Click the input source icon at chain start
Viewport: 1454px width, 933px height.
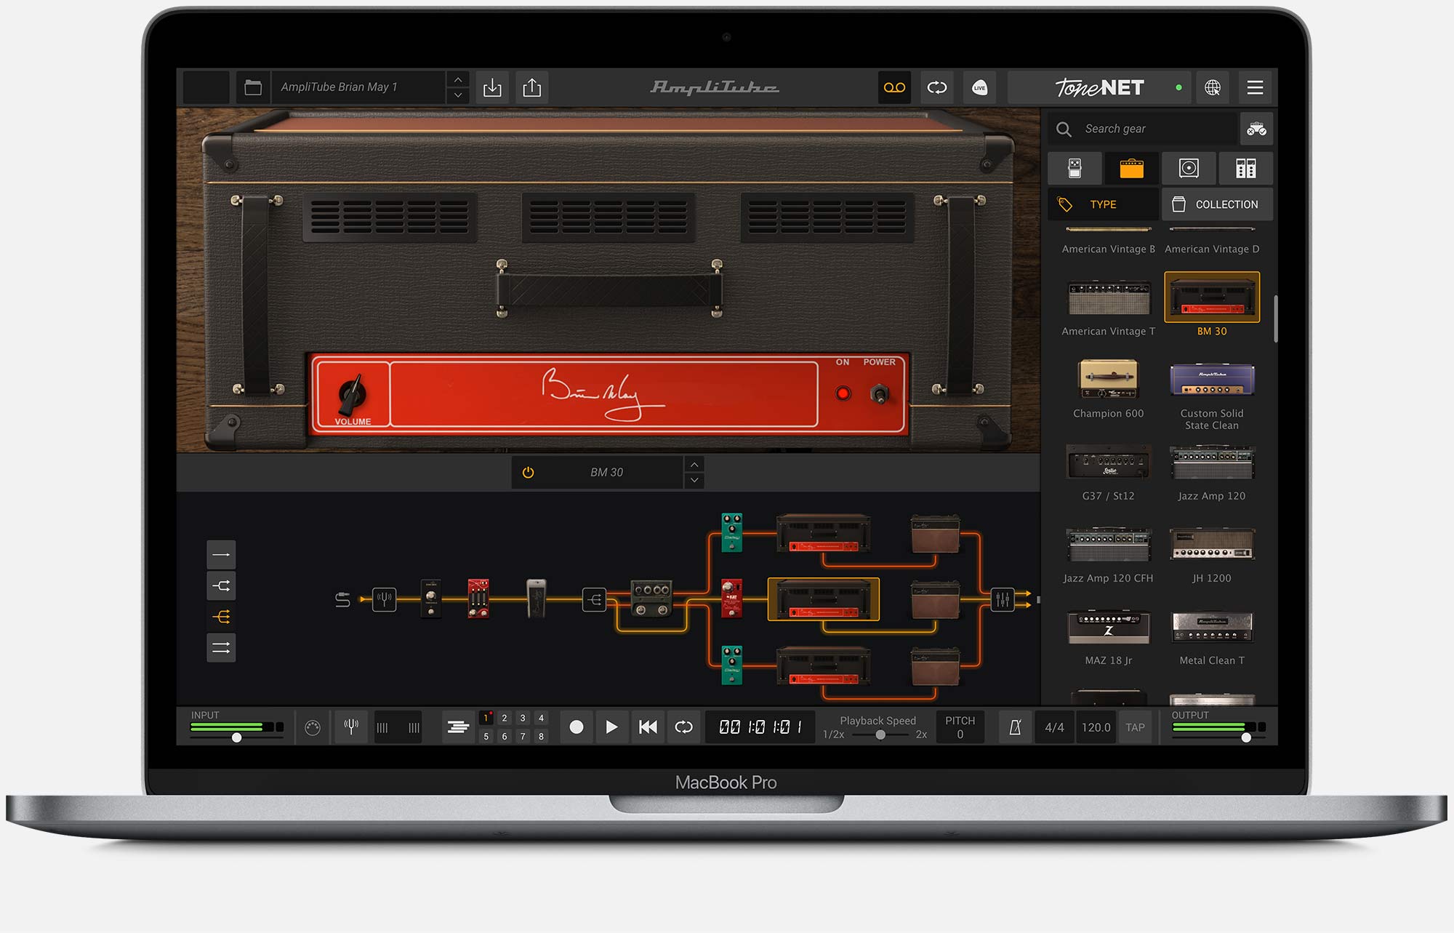pyautogui.click(x=342, y=600)
